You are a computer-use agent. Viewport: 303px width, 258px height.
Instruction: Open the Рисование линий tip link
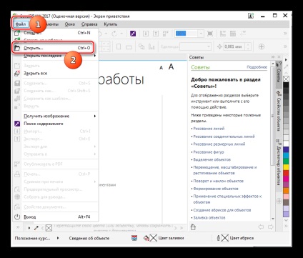tap(209, 129)
